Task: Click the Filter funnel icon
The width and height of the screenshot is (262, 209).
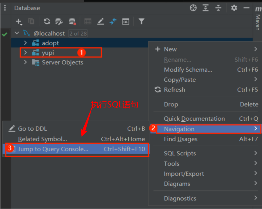Action: 141,22
